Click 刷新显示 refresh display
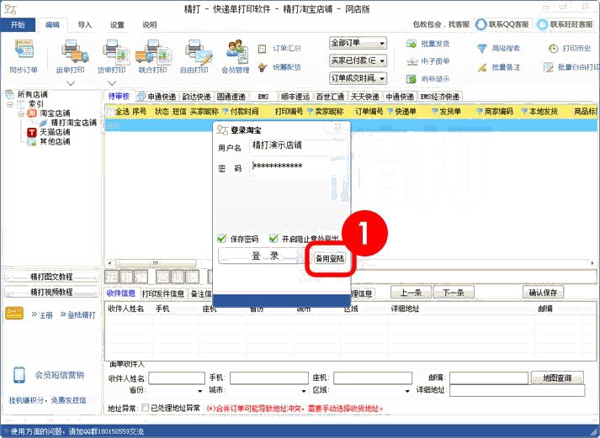The height and width of the screenshot is (438, 600). (x=427, y=79)
